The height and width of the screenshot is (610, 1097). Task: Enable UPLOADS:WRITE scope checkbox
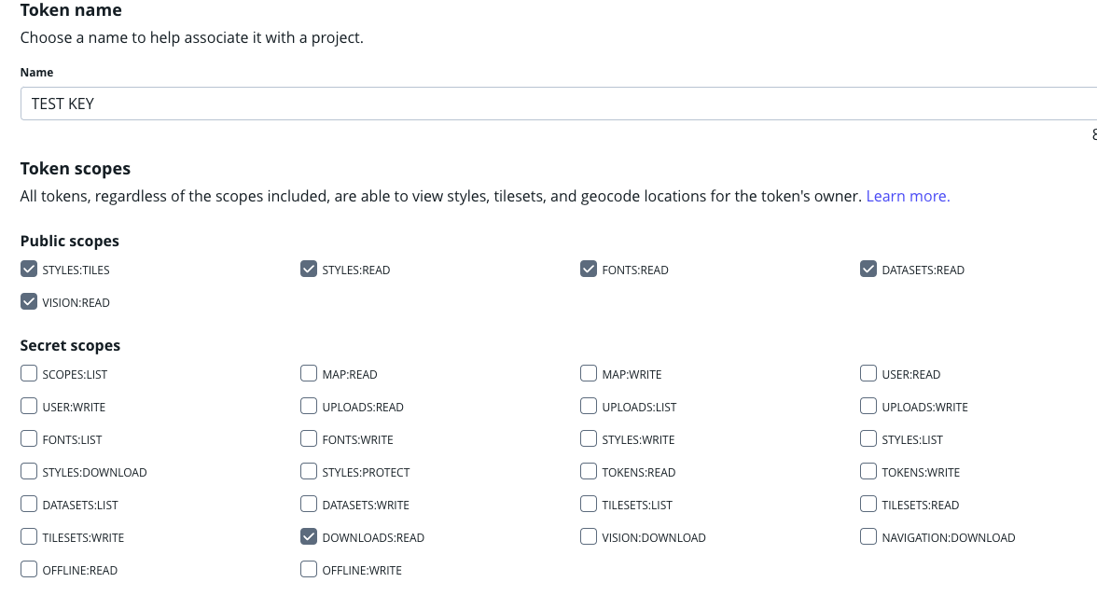coord(868,407)
